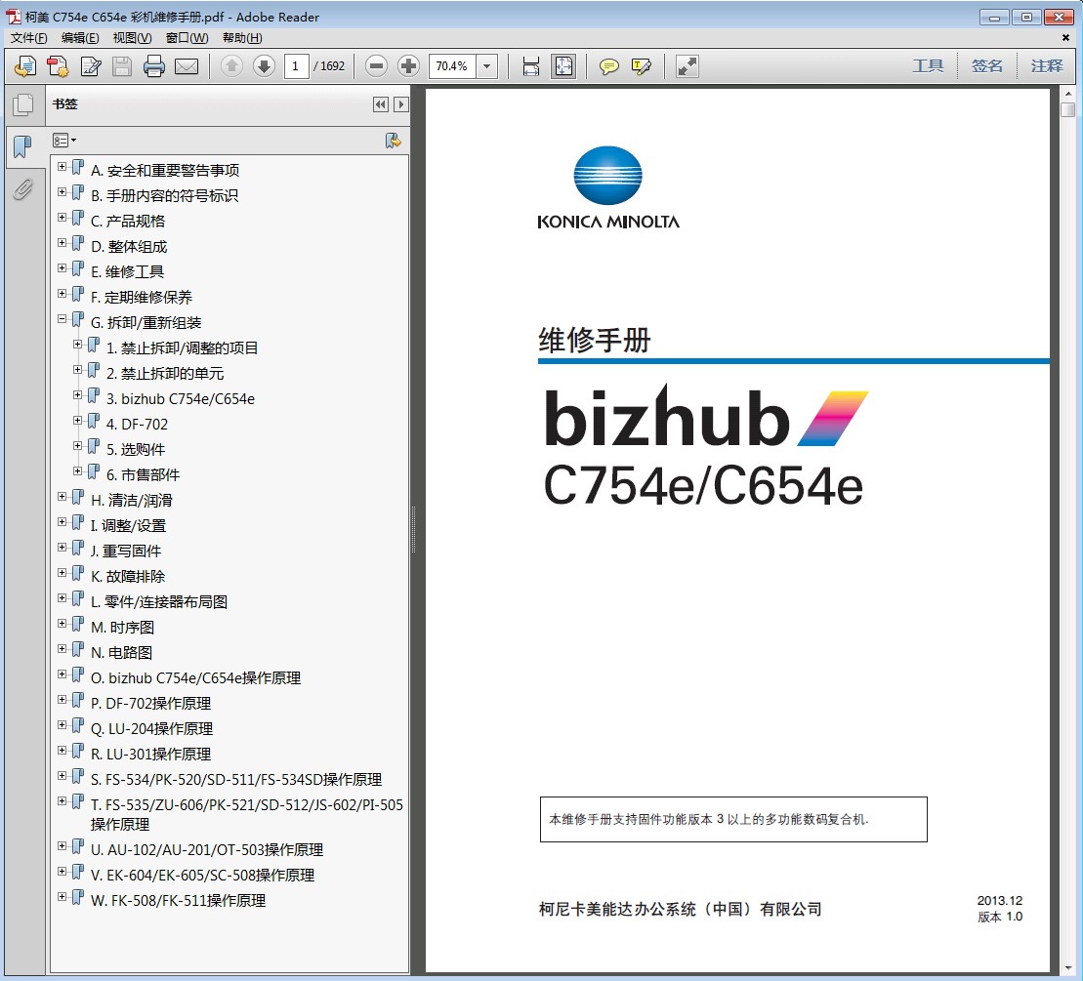Image resolution: width=1083 pixels, height=981 pixels.
Task: Zoom out with the minus button
Action: coord(377,66)
